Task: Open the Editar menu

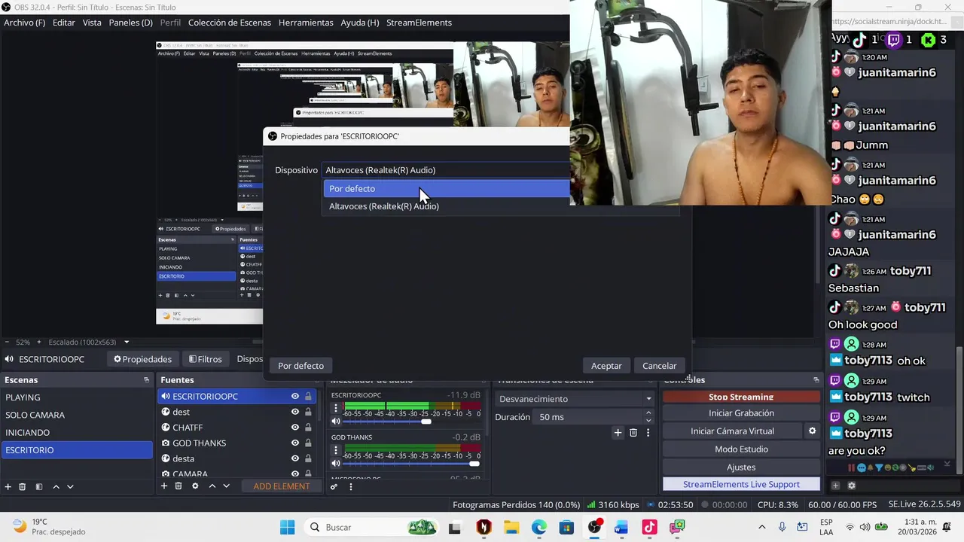Action: tap(64, 23)
